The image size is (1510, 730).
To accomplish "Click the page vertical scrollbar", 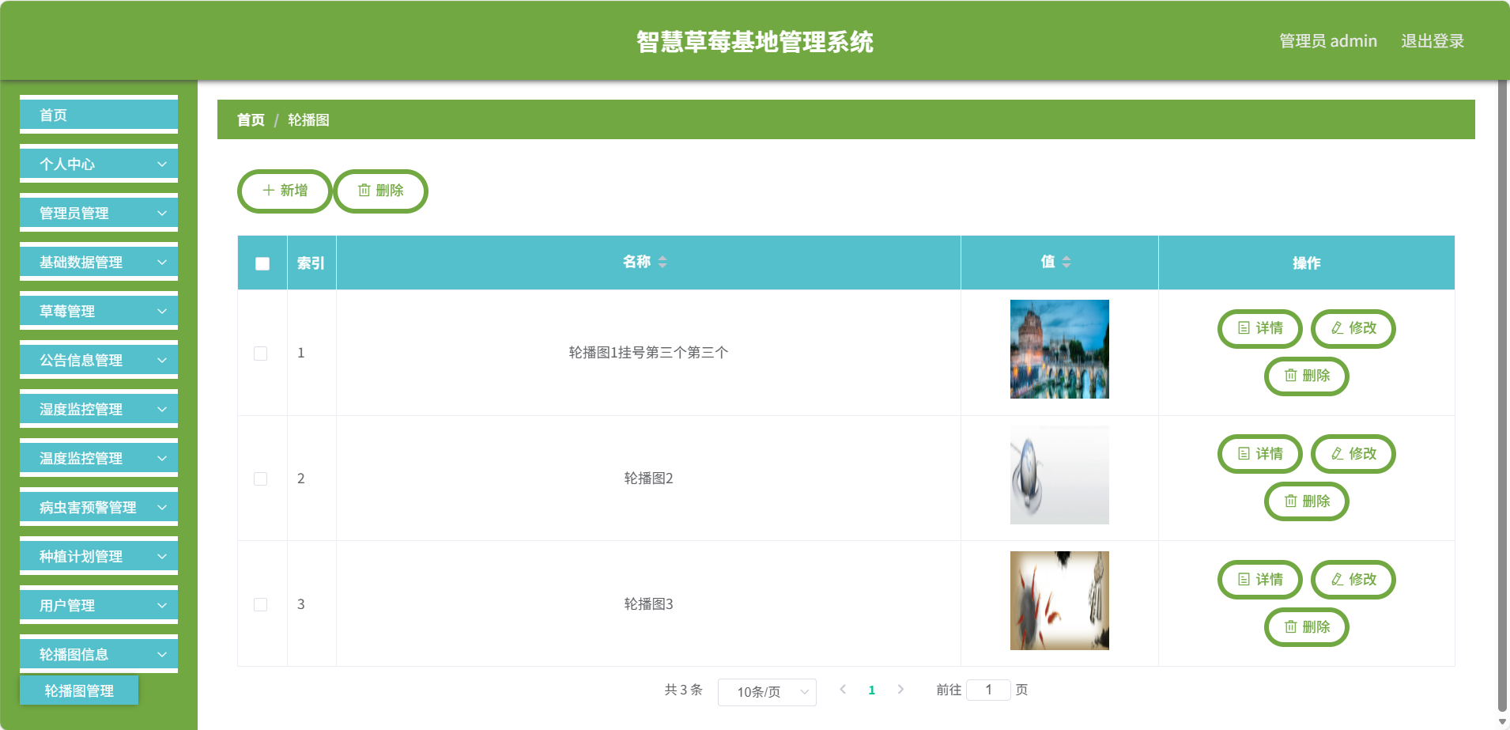I will 1503,395.
